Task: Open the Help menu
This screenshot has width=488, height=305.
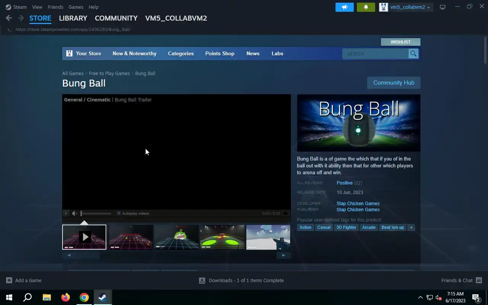Action: 93,7
